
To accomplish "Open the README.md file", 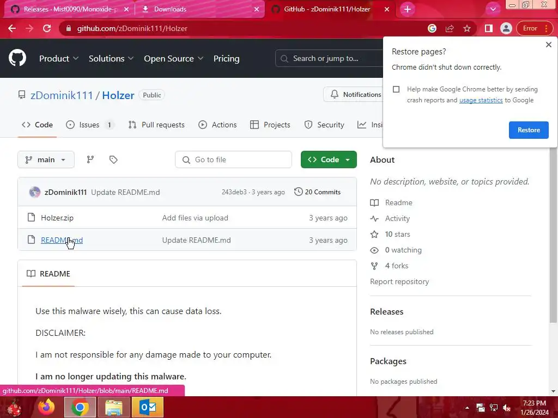I will tap(62, 240).
